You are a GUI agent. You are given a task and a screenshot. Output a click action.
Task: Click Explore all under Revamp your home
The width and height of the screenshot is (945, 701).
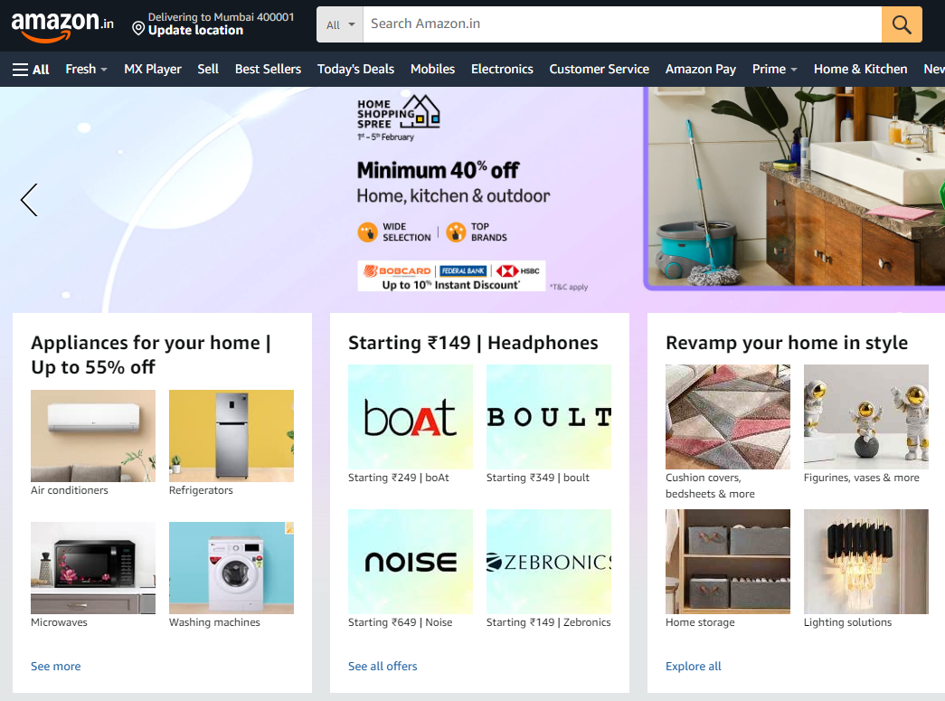(x=693, y=666)
